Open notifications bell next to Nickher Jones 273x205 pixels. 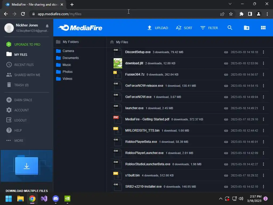click(47, 26)
